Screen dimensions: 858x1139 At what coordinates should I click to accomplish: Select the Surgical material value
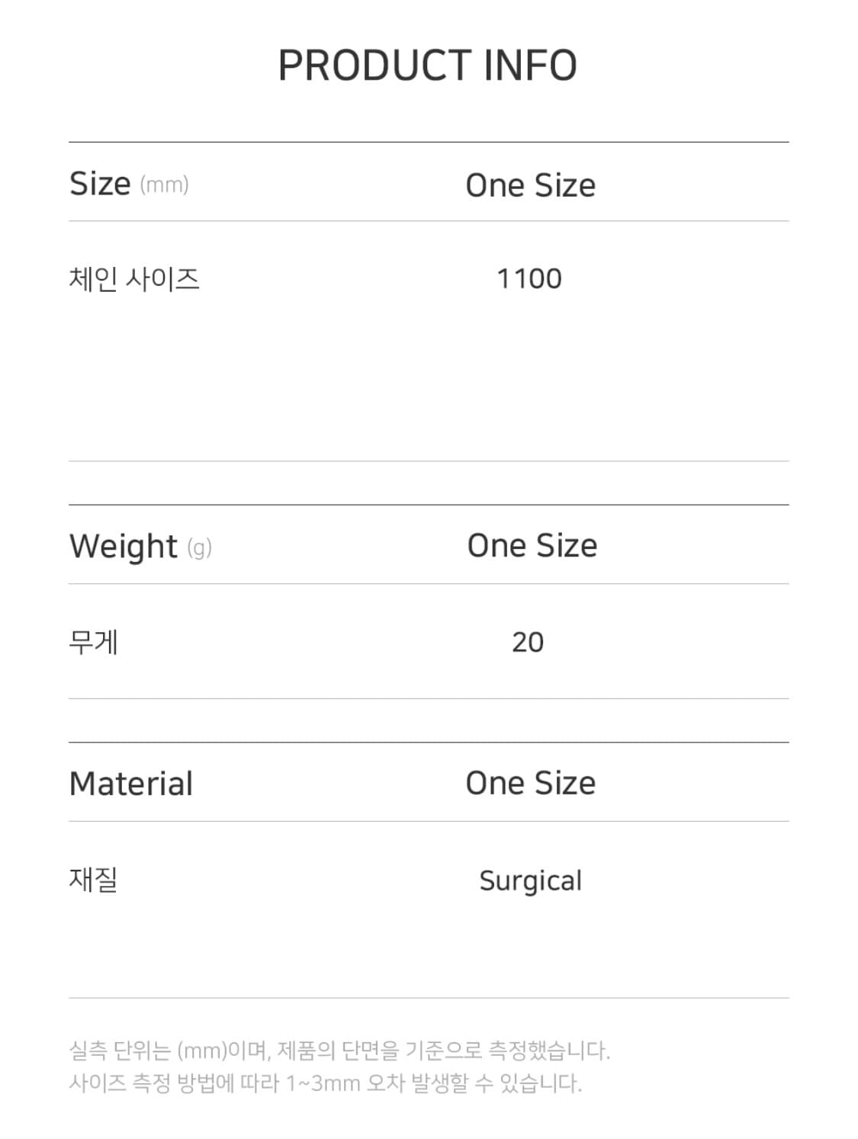click(x=530, y=881)
